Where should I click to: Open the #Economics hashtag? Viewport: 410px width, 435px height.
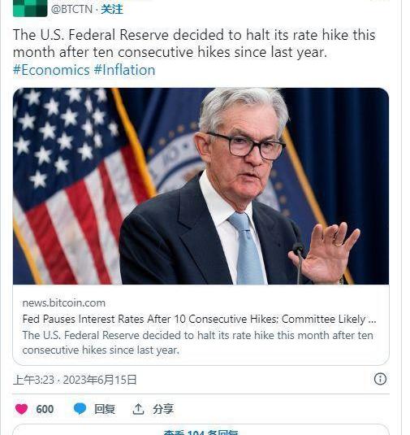click(51, 70)
